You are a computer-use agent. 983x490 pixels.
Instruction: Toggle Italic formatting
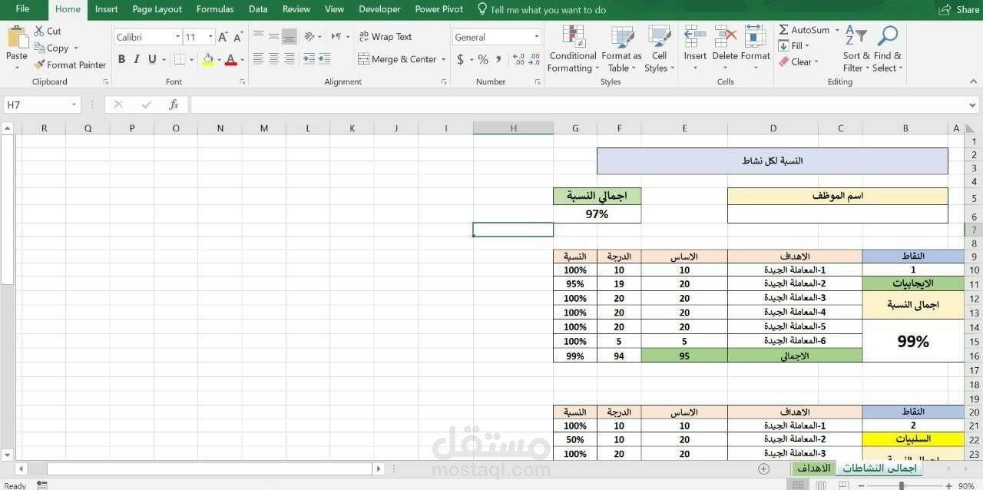coord(137,59)
